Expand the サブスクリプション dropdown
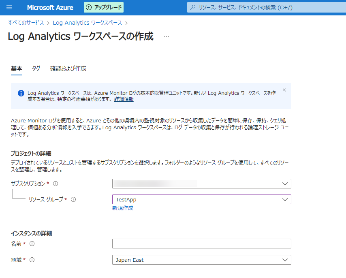This screenshot has height=278, width=346. tap(202, 184)
